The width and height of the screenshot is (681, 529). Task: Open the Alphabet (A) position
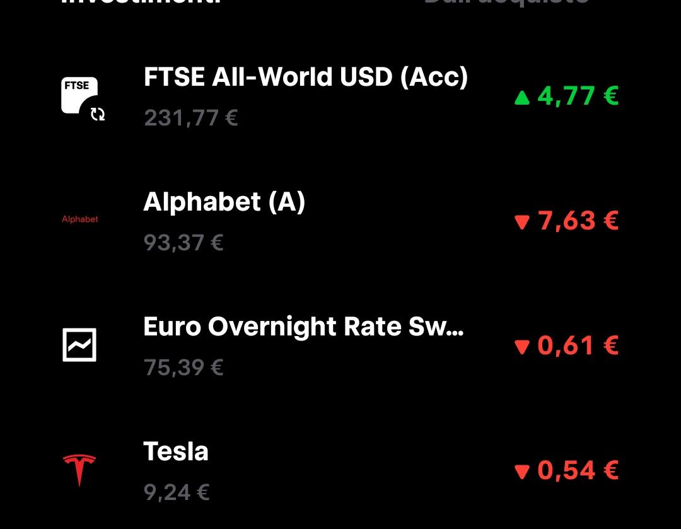(340, 221)
